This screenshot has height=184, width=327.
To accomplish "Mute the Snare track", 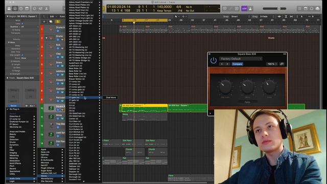I will 62,66.
